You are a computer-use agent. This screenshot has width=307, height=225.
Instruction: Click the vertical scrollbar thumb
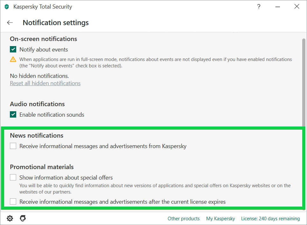(x=304, y=83)
